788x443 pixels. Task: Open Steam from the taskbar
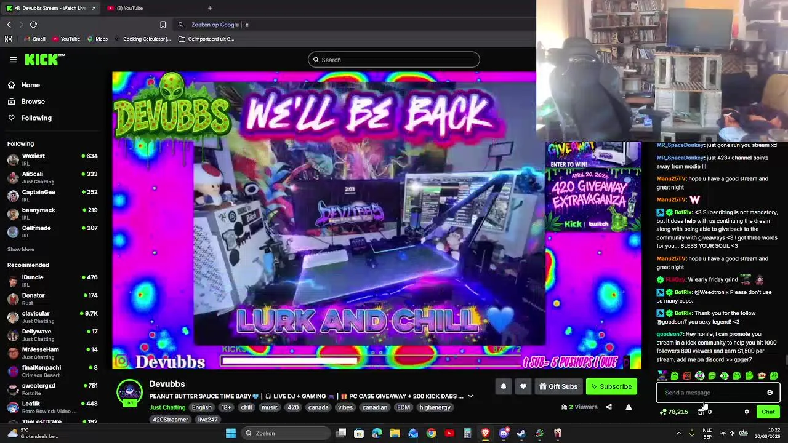[x=521, y=433]
